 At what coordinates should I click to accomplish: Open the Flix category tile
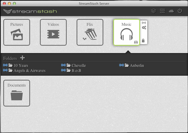click(90, 32)
